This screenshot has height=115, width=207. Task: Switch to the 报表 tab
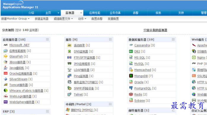coord(158,13)
